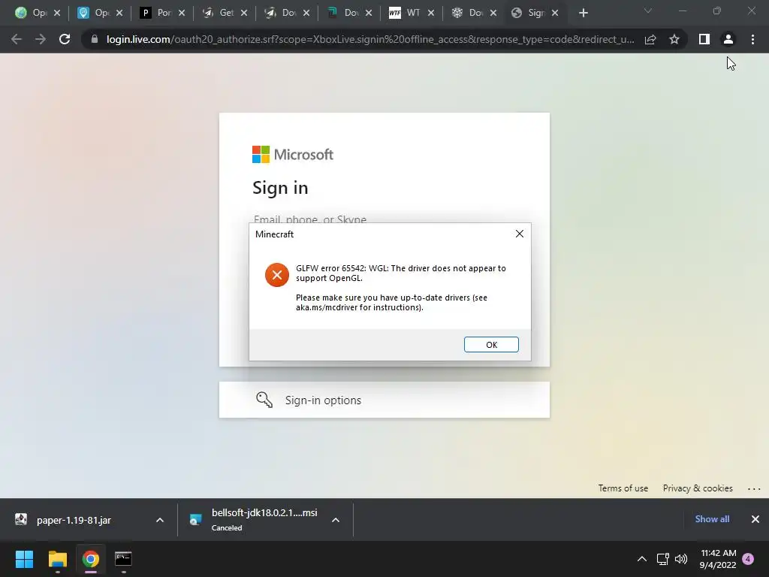Go back to the previous page
769x577 pixels.
[x=17, y=39]
